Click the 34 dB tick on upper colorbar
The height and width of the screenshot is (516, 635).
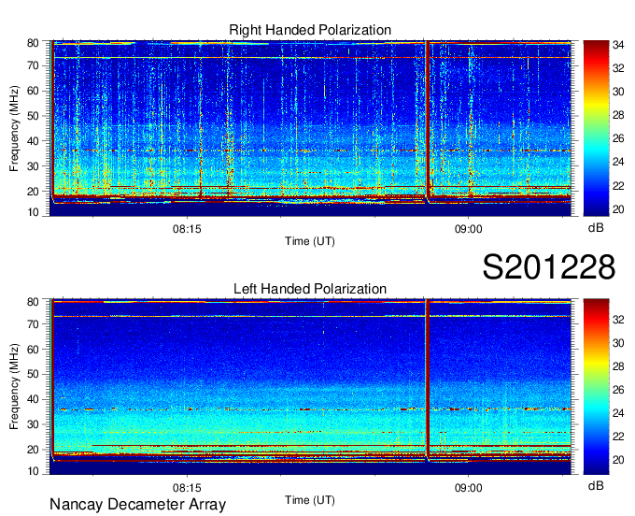(618, 45)
